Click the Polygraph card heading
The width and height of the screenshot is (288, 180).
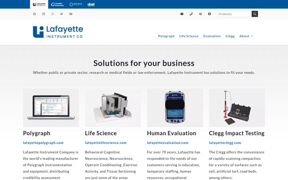click(x=36, y=133)
